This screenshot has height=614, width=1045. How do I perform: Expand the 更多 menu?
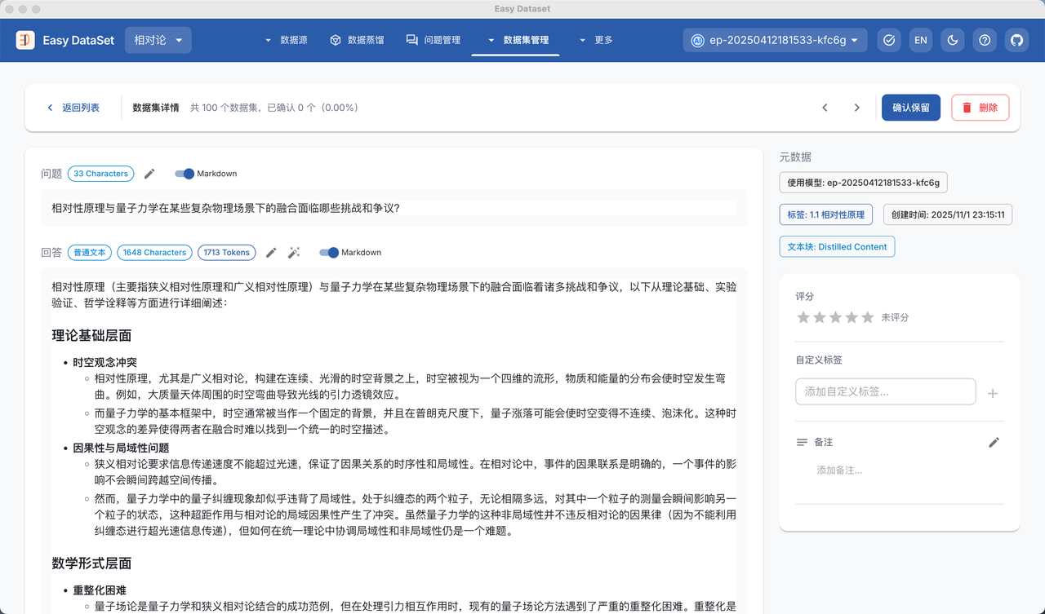[596, 40]
